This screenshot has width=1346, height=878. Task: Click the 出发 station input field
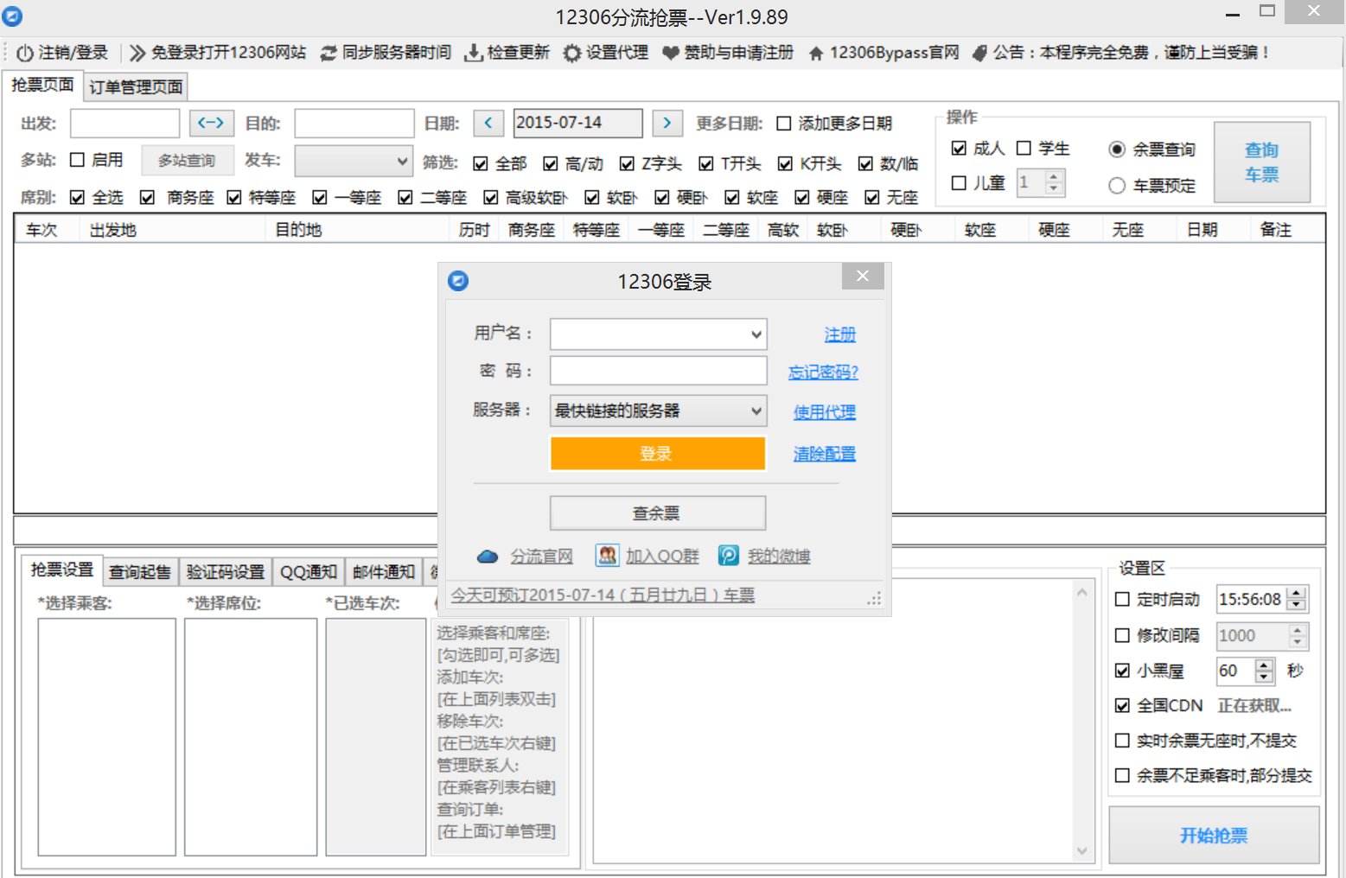[124, 124]
